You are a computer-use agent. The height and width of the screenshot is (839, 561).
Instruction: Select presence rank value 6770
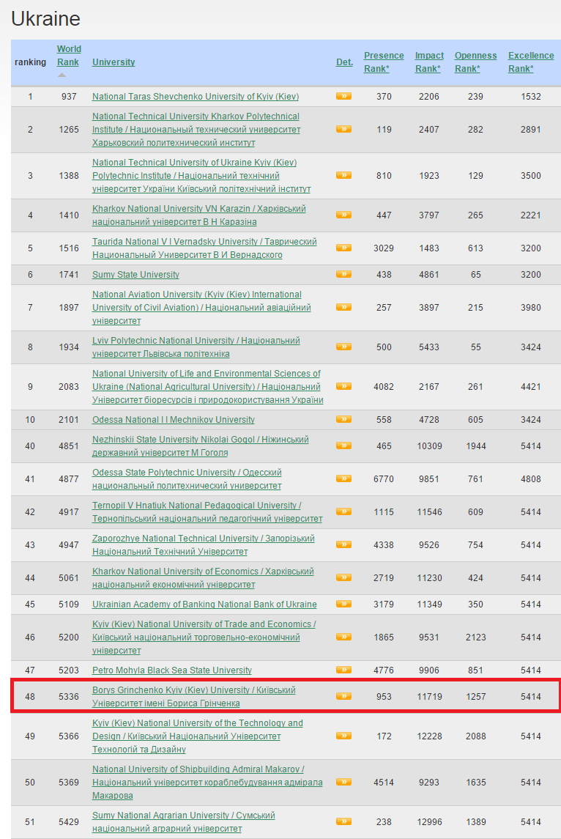pyautogui.click(x=384, y=479)
